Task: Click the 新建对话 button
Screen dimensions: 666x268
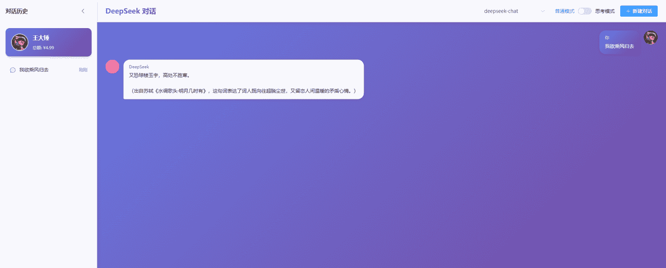Action: click(639, 11)
